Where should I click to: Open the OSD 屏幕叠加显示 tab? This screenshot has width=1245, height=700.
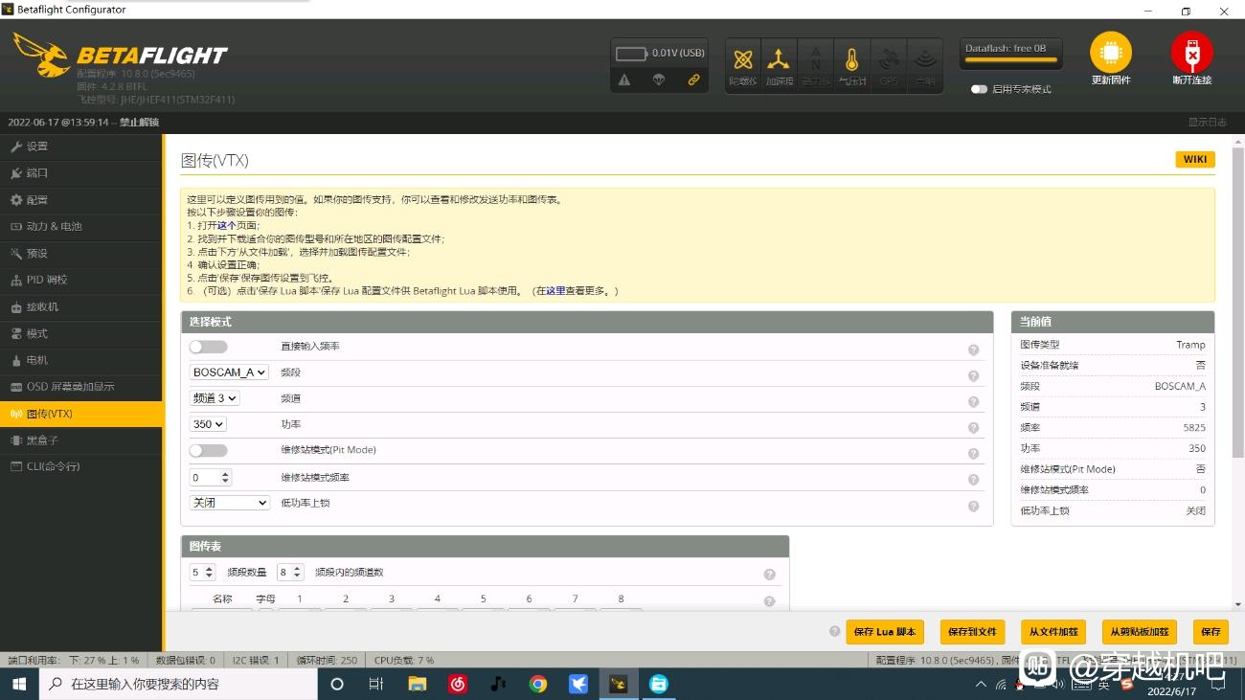click(x=81, y=387)
